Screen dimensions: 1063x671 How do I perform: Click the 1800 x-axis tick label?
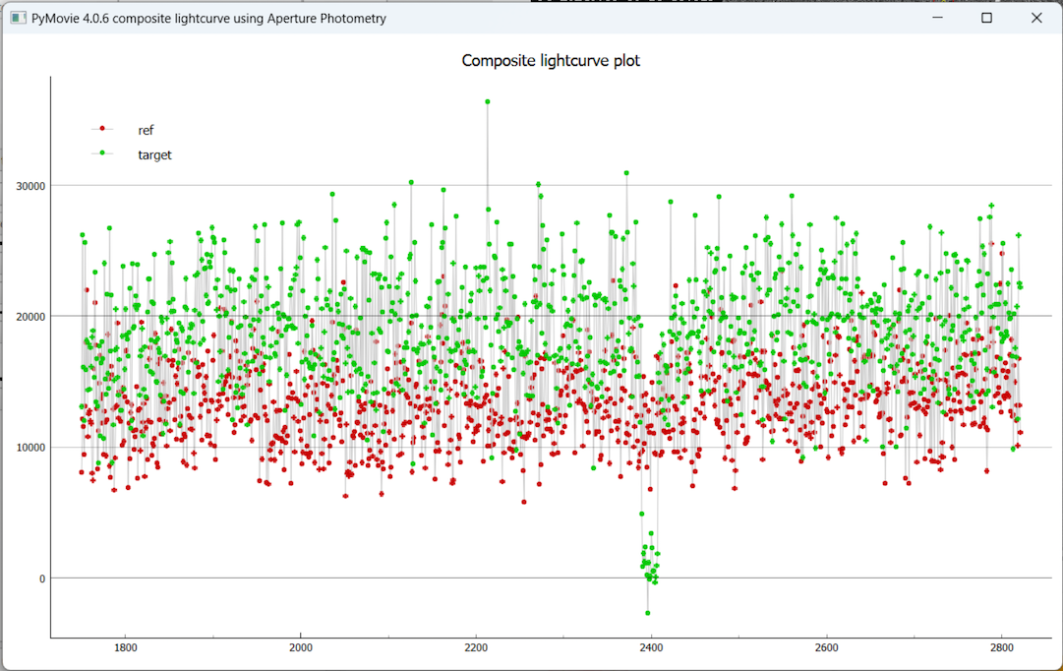pyautogui.click(x=125, y=647)
